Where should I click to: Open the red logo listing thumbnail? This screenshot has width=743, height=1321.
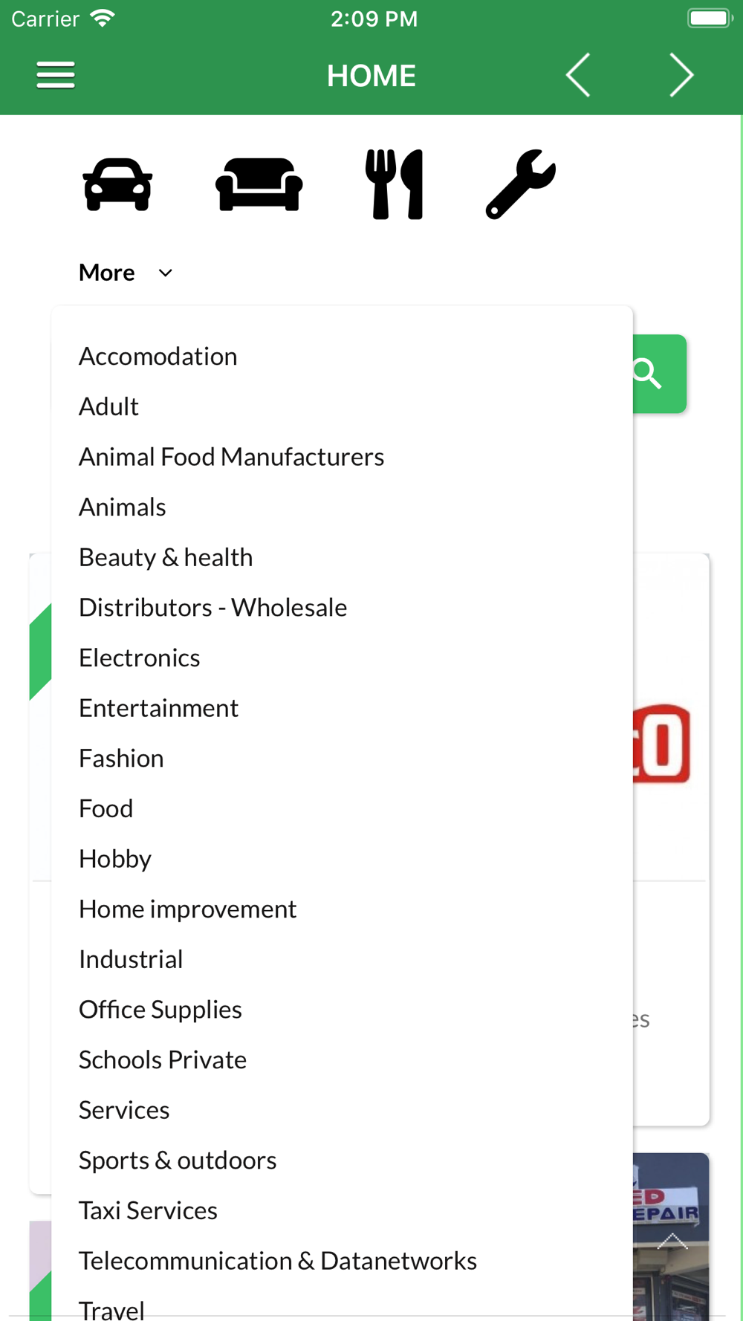click(662, 744)
